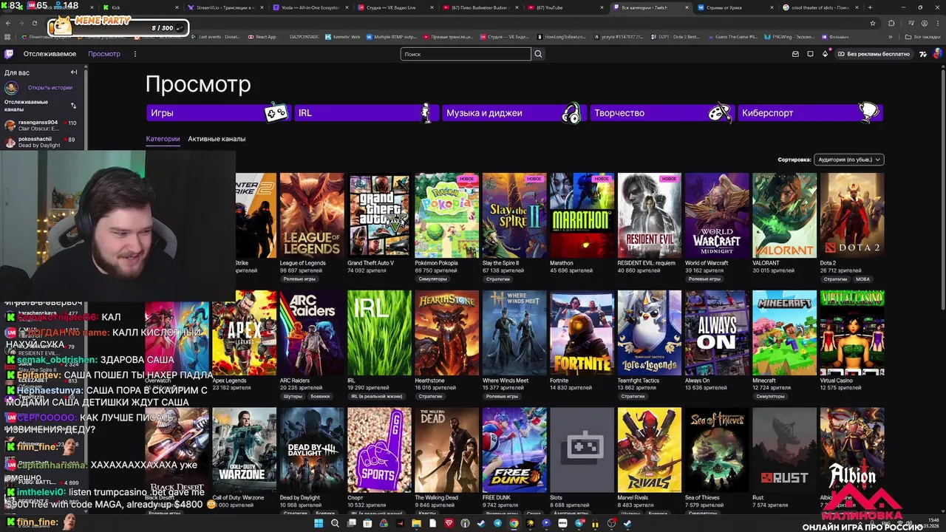Open Windows taskbar search
Screen dimensions: 946x532
point(336,523)
